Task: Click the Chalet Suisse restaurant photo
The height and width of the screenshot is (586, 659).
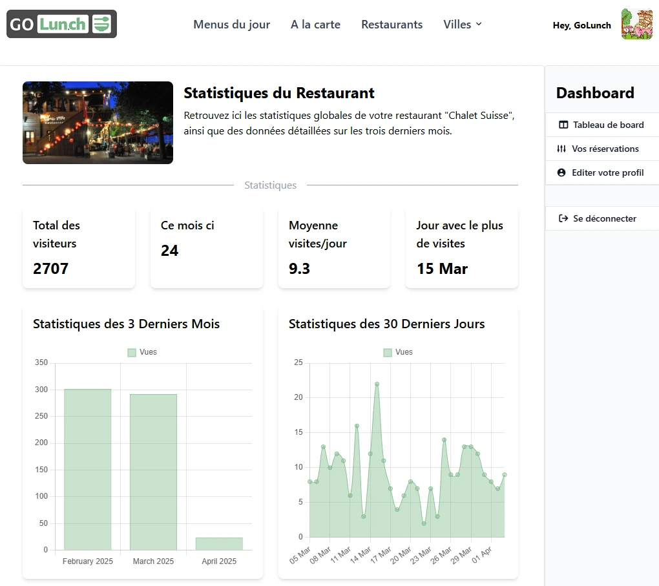Action: [98, 123]
